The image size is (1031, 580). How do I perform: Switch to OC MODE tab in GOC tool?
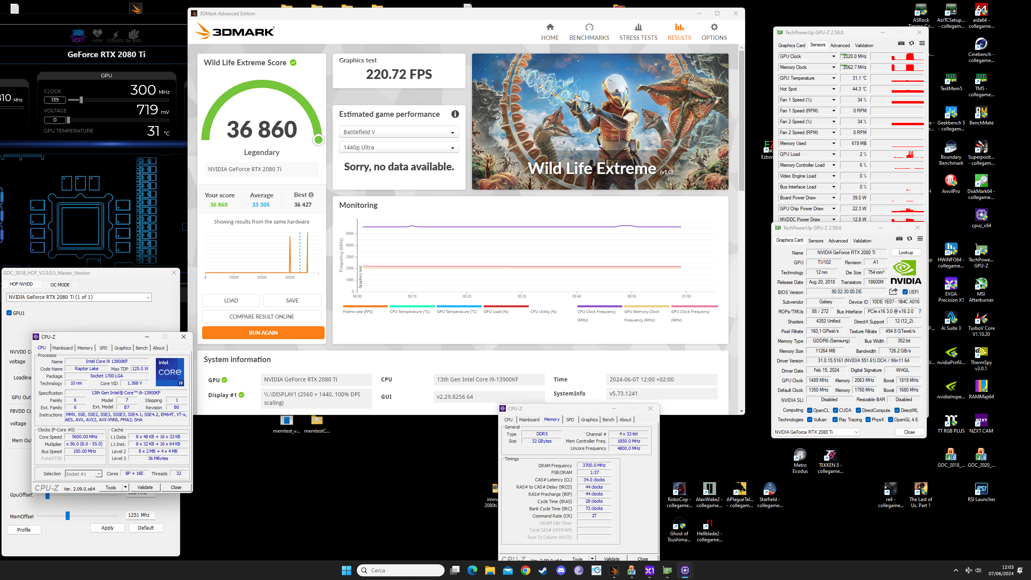click(60, 285)
